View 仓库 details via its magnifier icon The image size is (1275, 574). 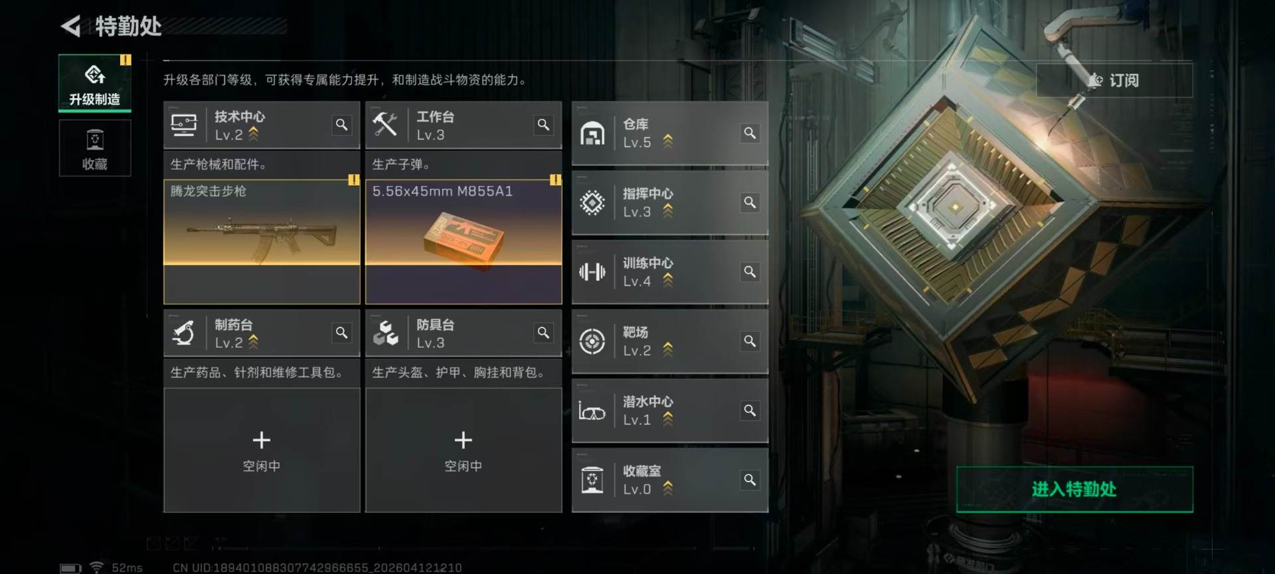click(x=750, y=133)
